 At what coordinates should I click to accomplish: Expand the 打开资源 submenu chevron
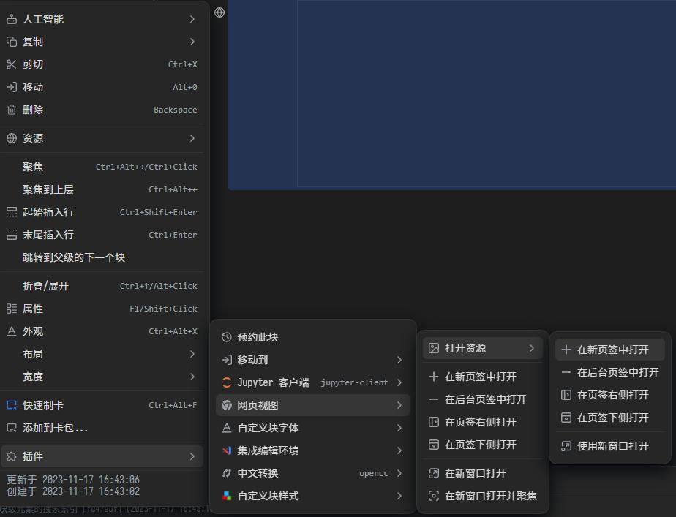point(533,348)
